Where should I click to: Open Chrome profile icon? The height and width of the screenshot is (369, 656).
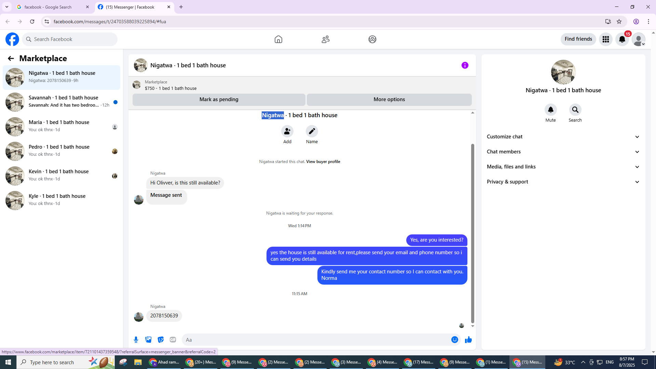pyautogui.click(x=636, y=22)
